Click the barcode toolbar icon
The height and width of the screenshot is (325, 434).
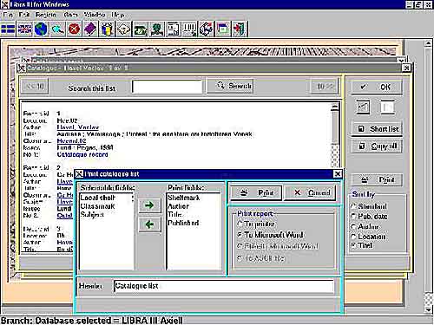point(189,29)
